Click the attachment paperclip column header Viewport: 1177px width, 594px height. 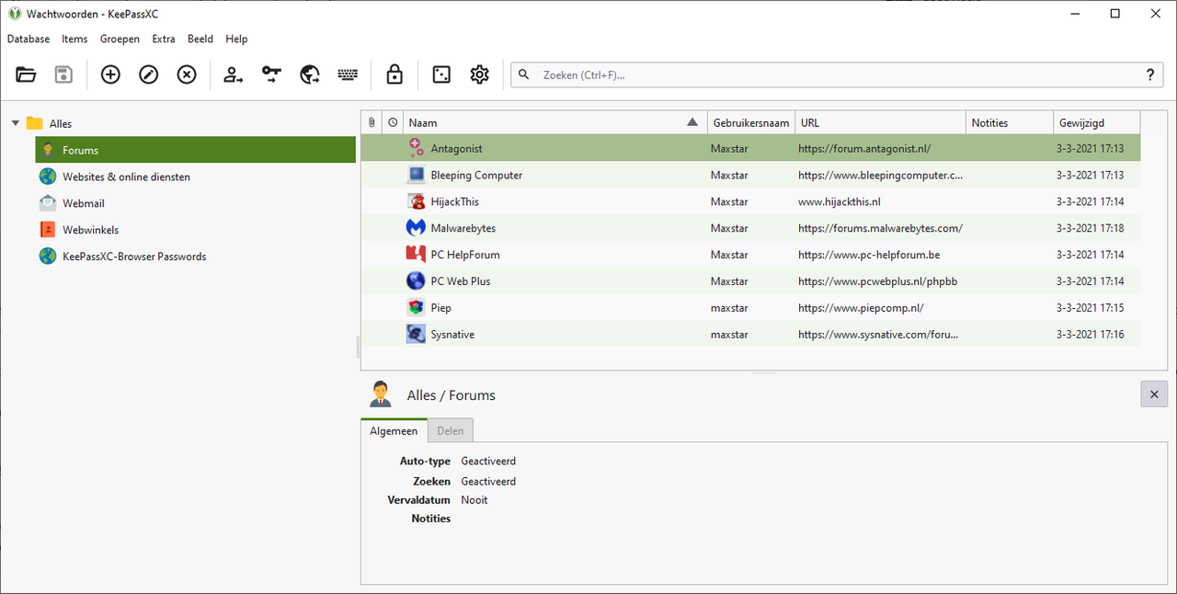[371, 122]
